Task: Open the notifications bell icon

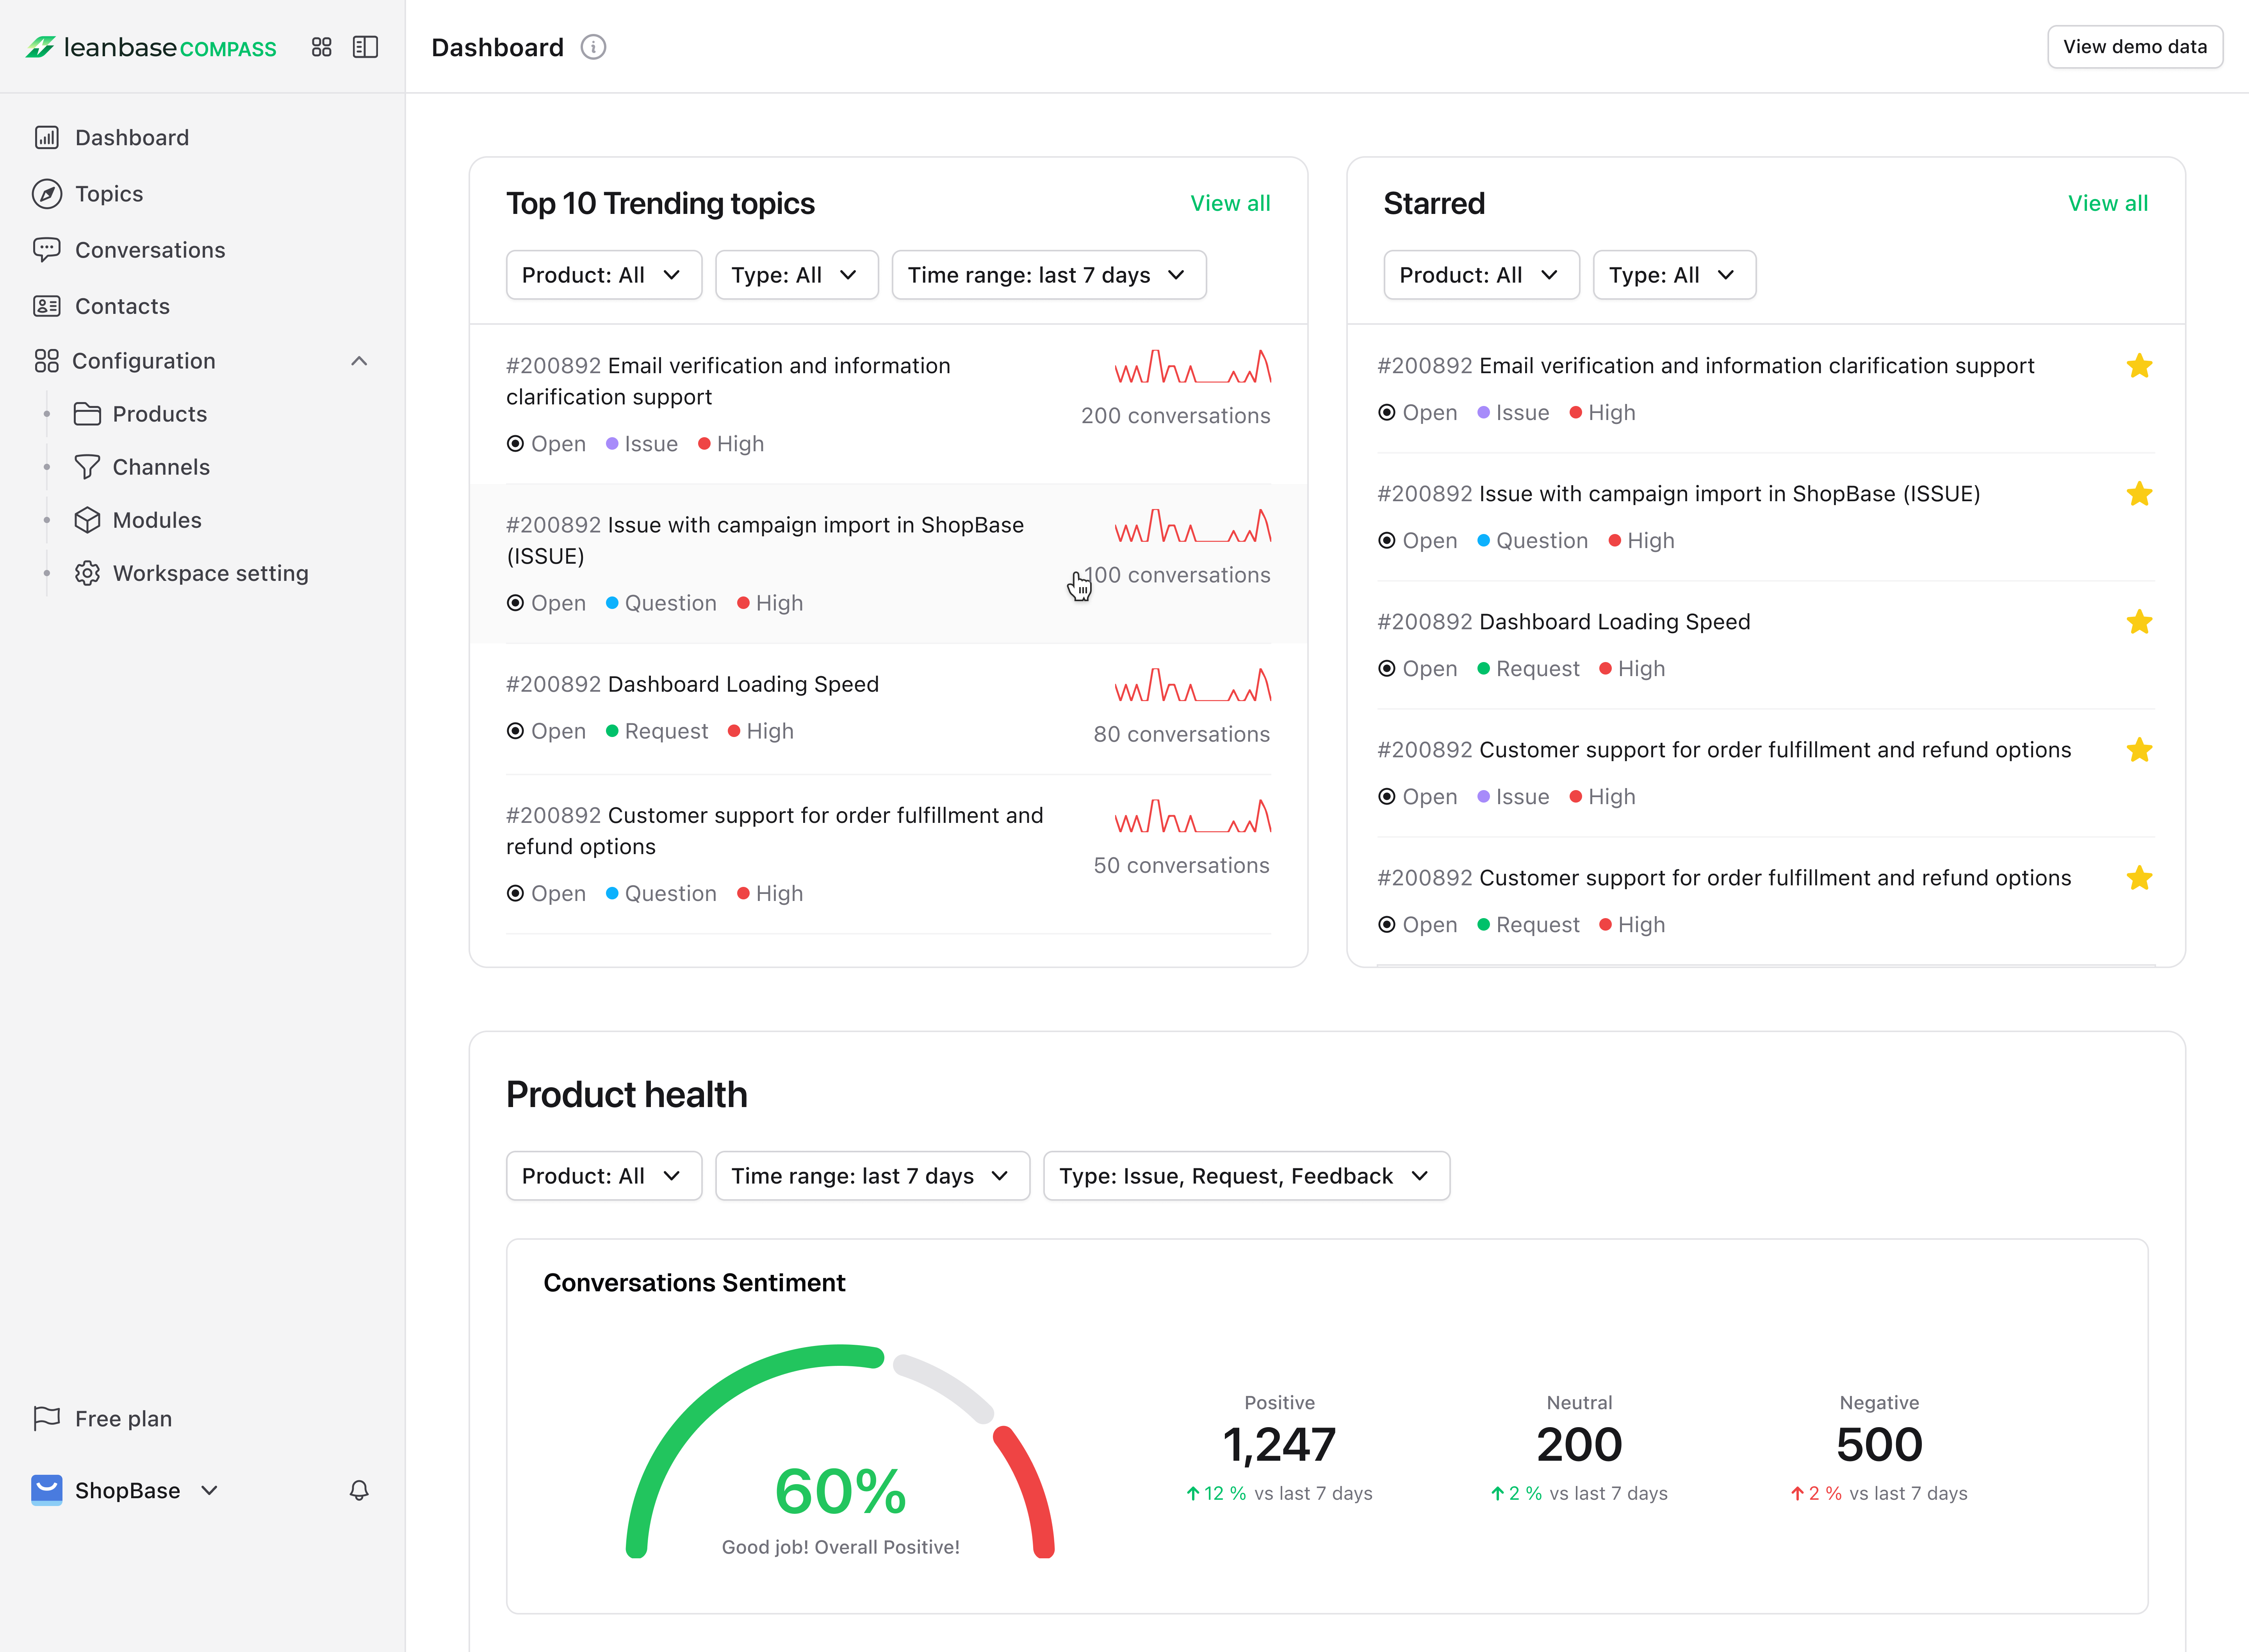Action: [359, 1490]
